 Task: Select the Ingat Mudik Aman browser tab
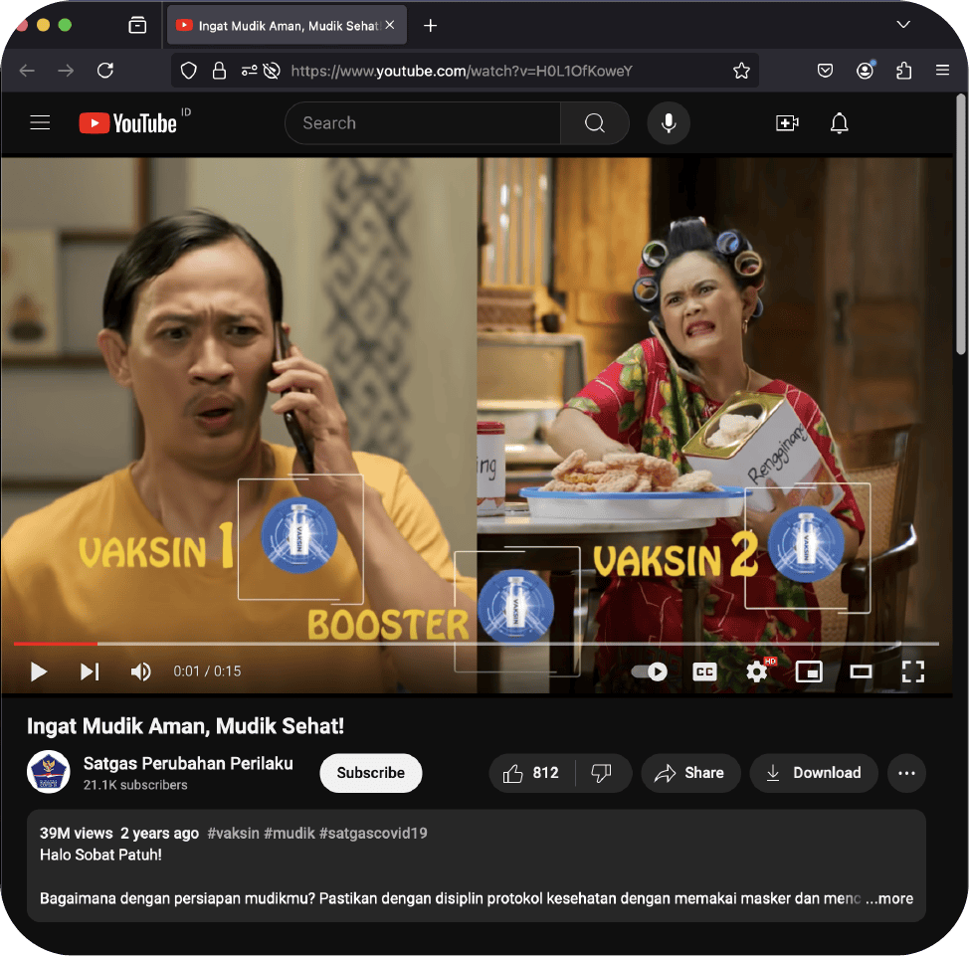coord(279,26)
